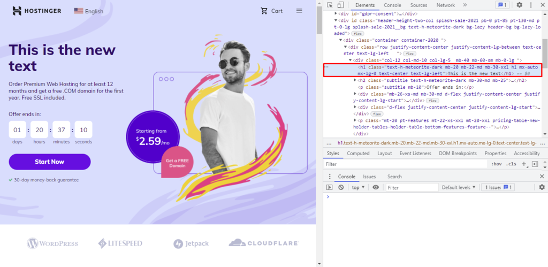
Task: Open the Computed tab
Action: (358, 153)
